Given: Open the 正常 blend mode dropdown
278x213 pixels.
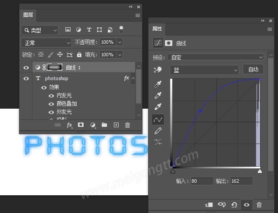Looking at the screenshot, I should (46, 43).
